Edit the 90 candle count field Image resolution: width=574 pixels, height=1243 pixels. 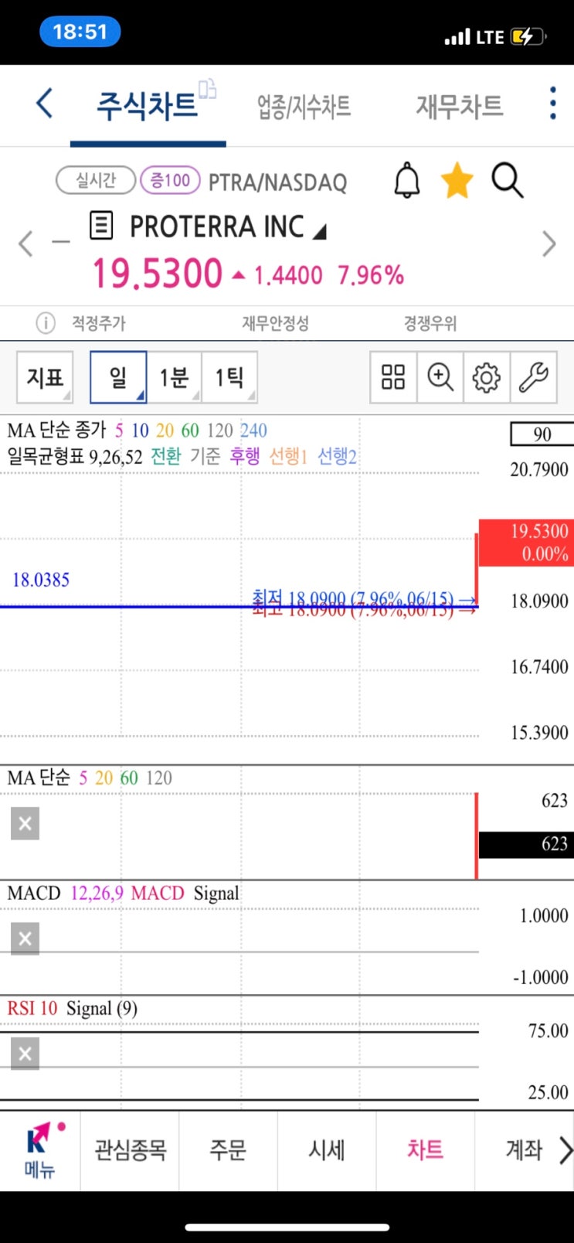click(542, 434)
